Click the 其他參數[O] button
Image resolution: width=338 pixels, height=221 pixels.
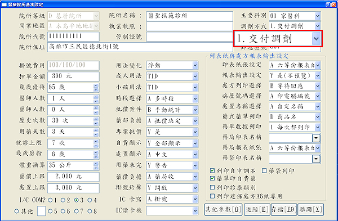click(x=223, y=210)
